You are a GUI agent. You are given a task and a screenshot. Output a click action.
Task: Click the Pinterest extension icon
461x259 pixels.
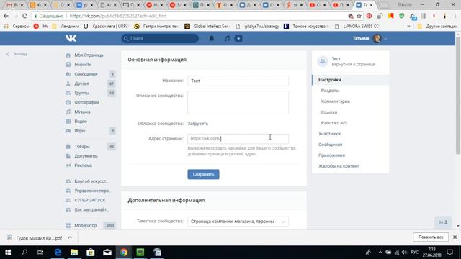370,16
